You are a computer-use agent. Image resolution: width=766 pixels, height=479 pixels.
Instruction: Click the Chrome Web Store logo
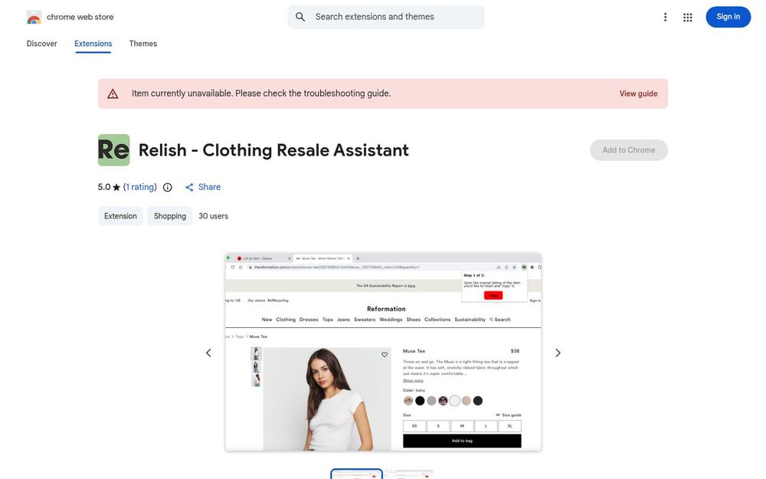[34, 17]
